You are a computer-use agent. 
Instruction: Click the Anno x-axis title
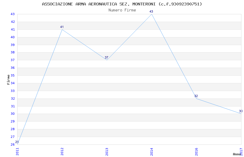pyautogui.click(x=237, y=154)
